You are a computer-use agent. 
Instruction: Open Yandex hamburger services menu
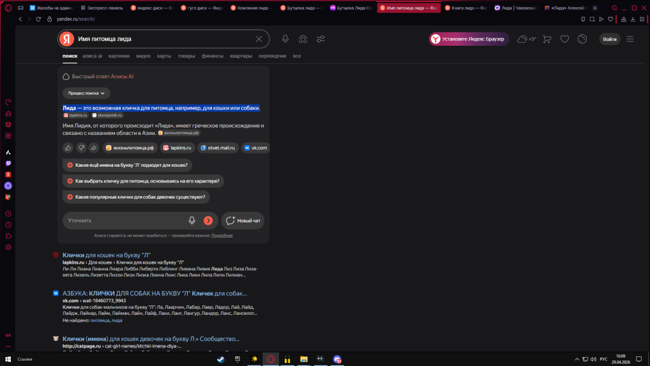coord(630,39)
